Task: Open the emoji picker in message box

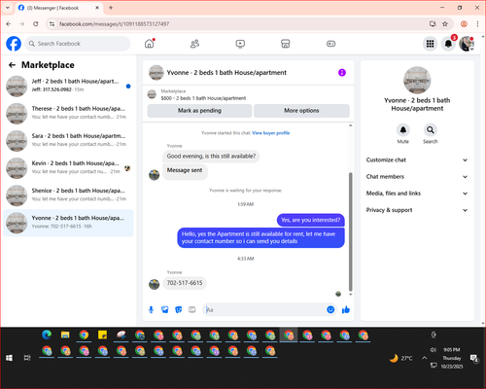Action: pyautogui.click(x=330, y=309)
